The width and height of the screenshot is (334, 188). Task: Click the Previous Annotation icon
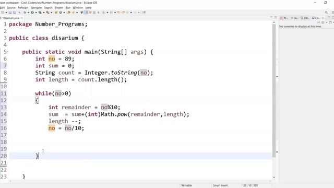(x=111, y=13)
